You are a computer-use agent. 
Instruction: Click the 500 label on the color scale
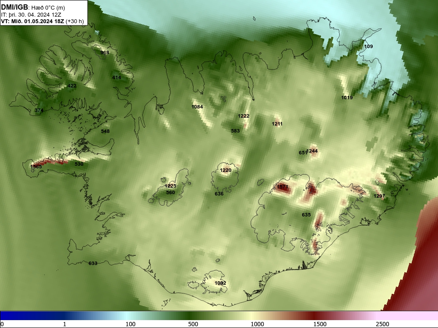[x=193, y=324]
